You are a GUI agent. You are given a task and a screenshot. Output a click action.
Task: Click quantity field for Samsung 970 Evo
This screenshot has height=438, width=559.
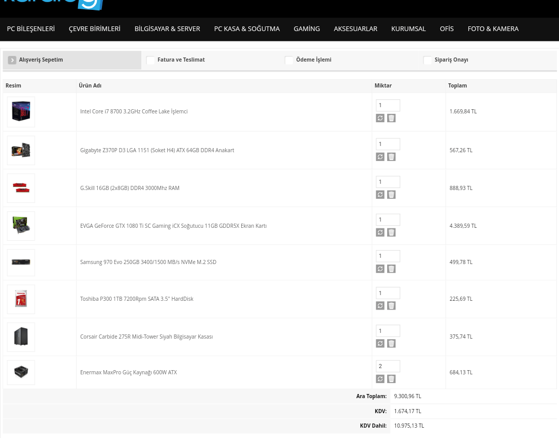tap(388, 256)
